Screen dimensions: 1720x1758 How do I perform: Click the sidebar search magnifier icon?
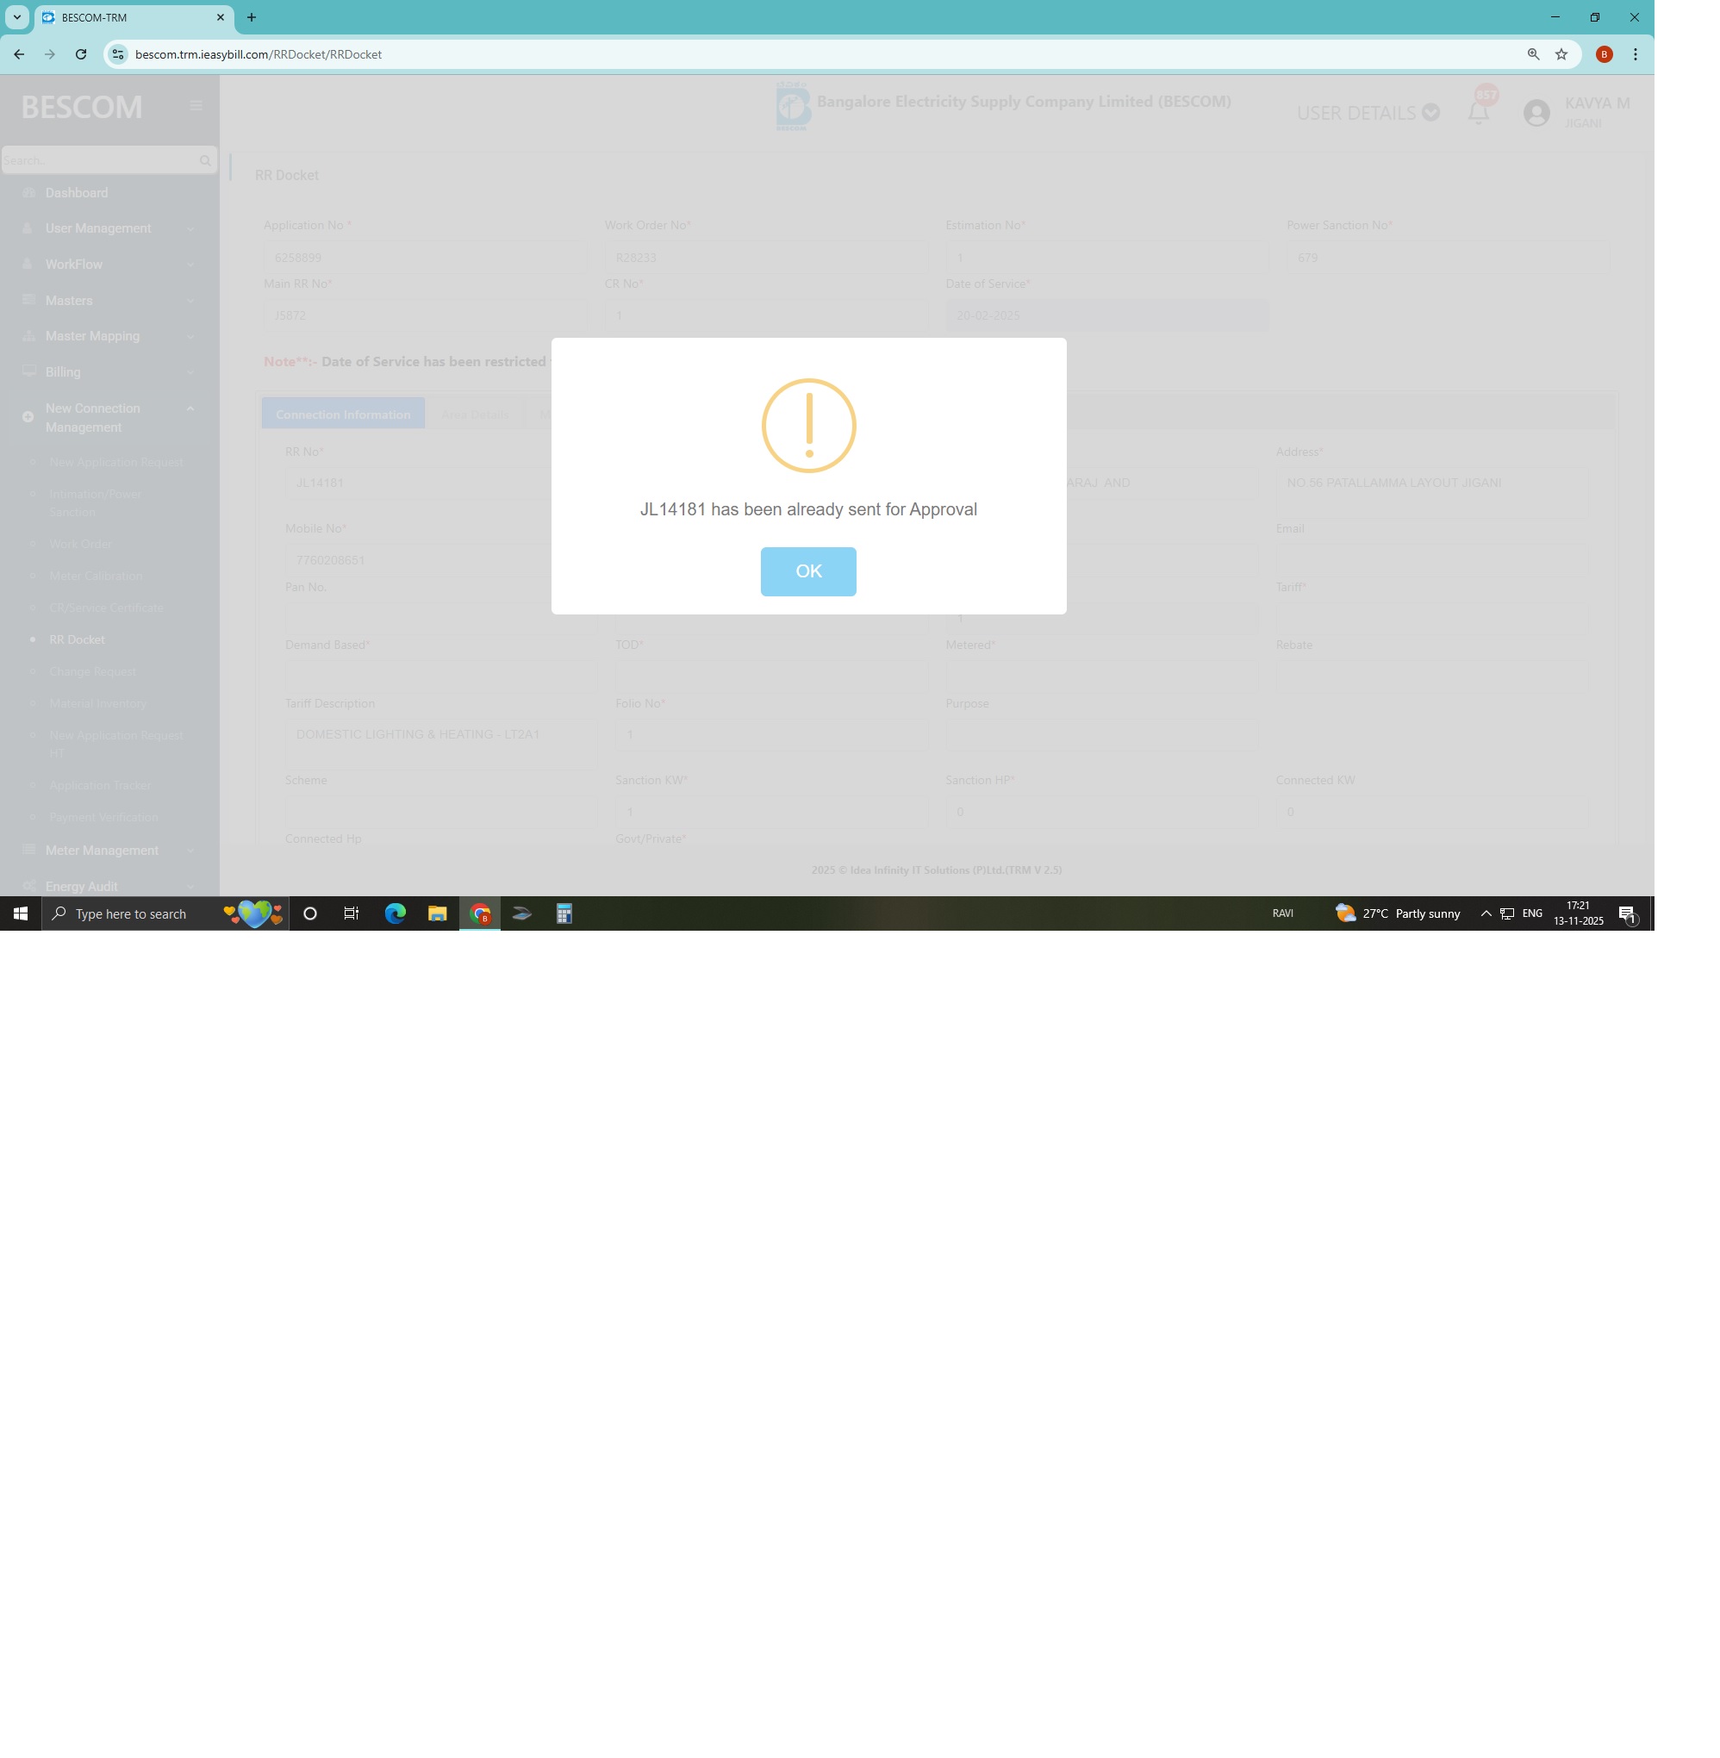coord(205,161)
